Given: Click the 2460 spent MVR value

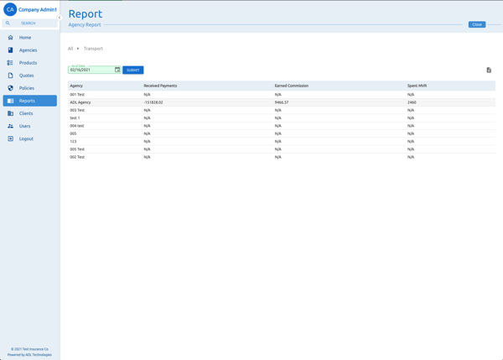Looking at the screenshot, I should coord(412,102).
